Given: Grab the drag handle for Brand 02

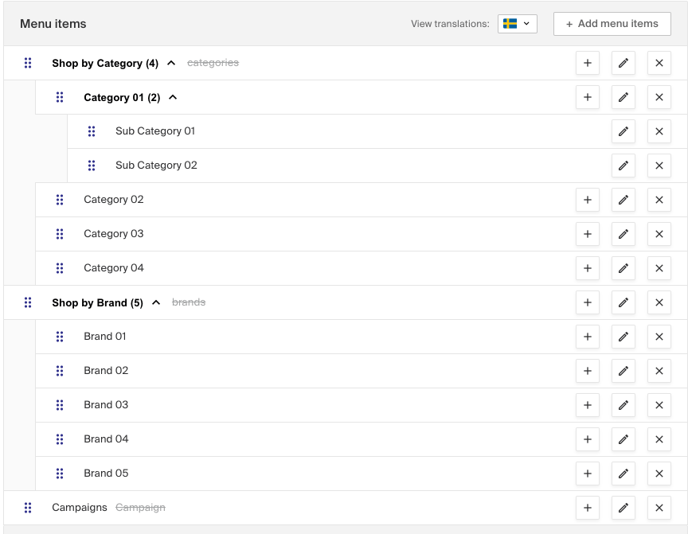Looking at the screenshot, I should click(60, 371).
